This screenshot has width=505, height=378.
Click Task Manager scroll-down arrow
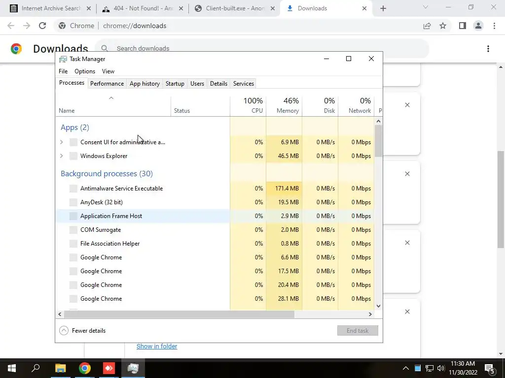tap(378, 306)
